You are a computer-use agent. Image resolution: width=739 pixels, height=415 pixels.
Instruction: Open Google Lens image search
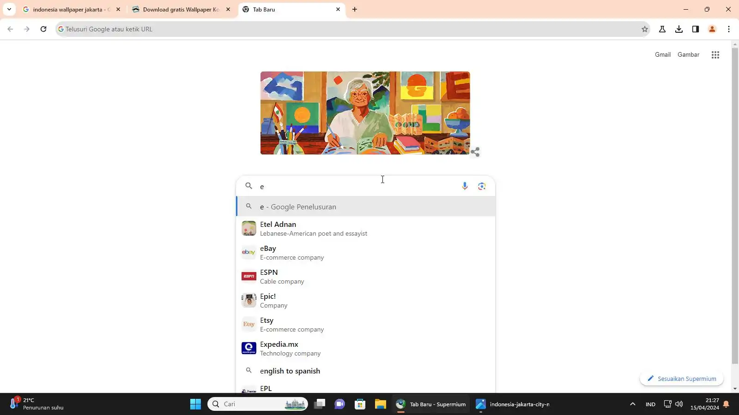coord(482,186)
